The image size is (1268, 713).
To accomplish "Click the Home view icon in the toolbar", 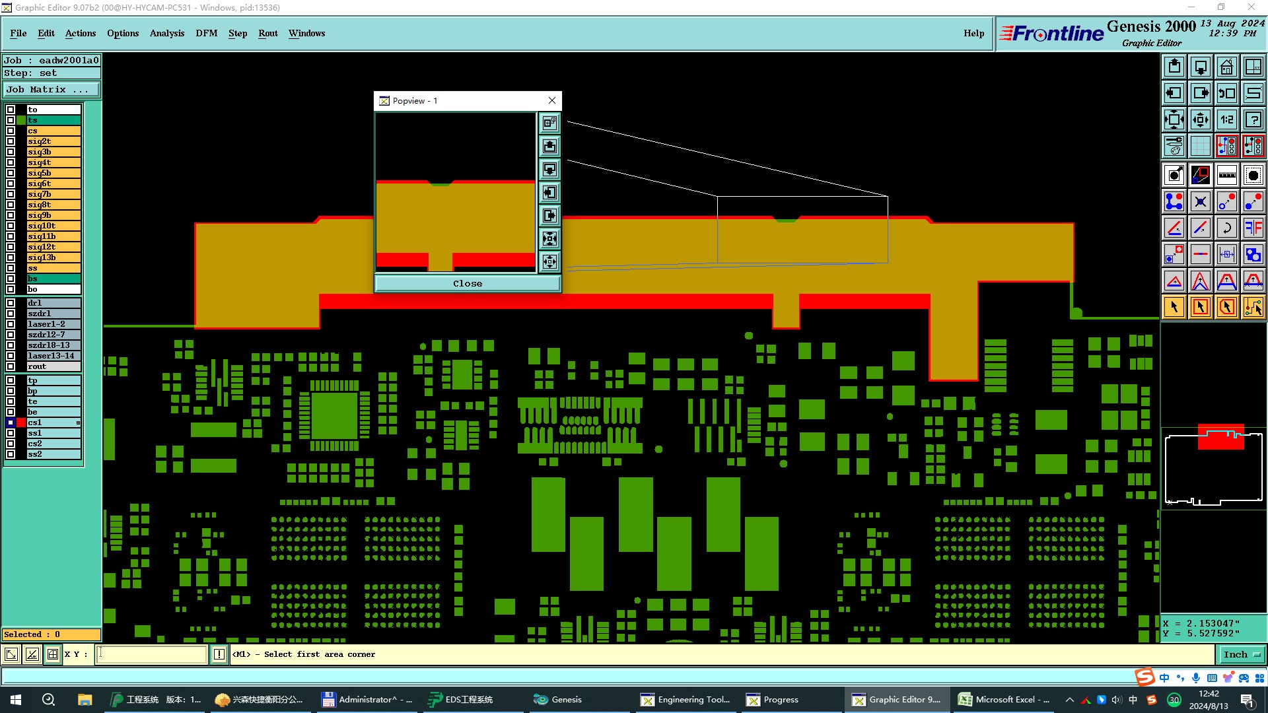I will coord(1226,67).
